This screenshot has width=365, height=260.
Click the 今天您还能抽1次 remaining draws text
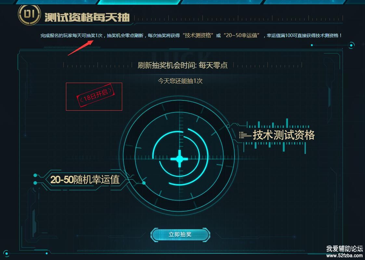tap(180, 81)
